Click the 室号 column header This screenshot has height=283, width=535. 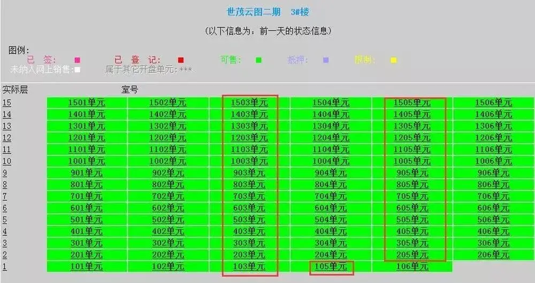pyautogui.click(x=129, y=90)
